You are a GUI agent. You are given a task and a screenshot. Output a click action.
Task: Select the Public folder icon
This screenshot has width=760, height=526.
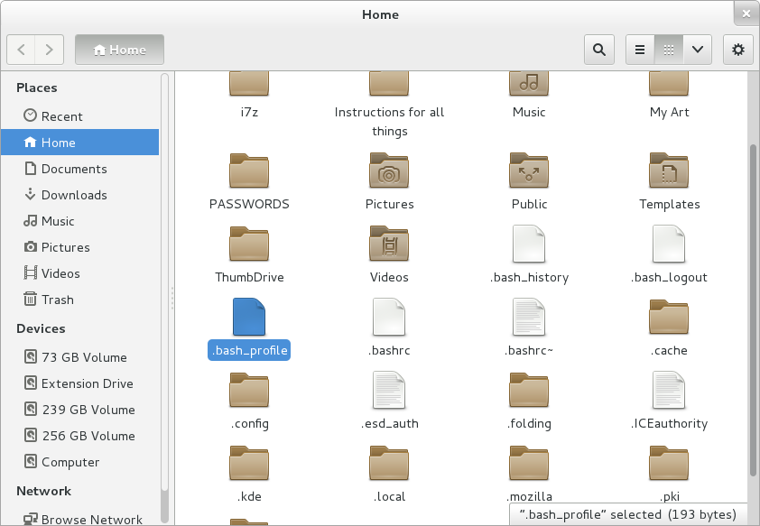coord(529,171)
